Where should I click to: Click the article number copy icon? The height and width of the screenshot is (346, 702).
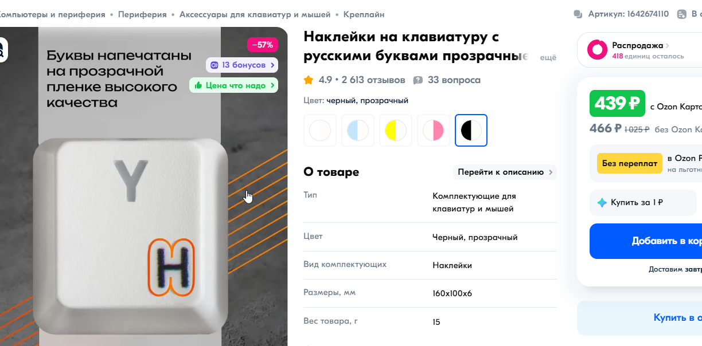(578, 14)
